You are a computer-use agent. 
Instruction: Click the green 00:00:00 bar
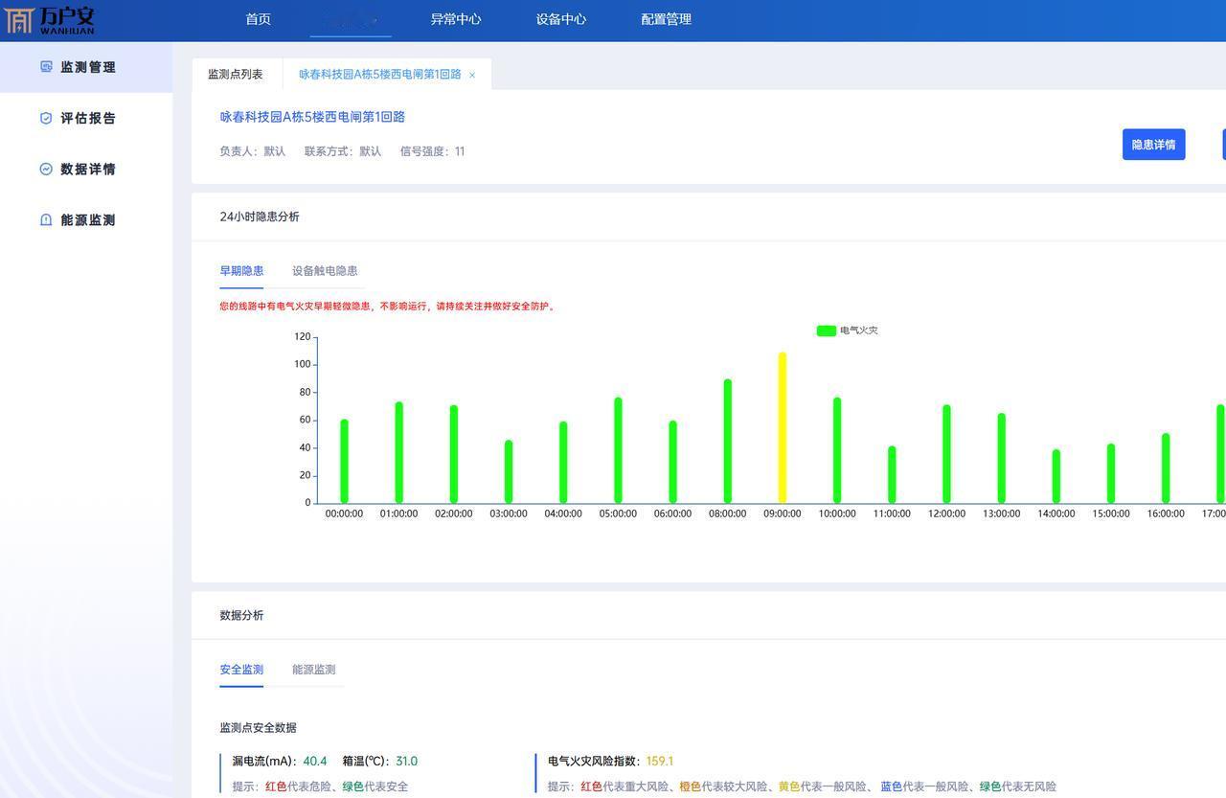coord(345,462)
